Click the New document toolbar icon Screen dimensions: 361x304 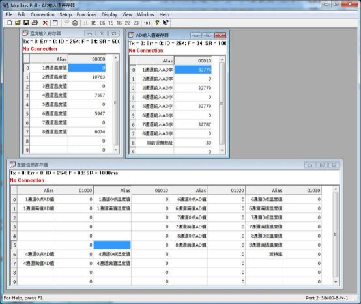click(9, 23)
